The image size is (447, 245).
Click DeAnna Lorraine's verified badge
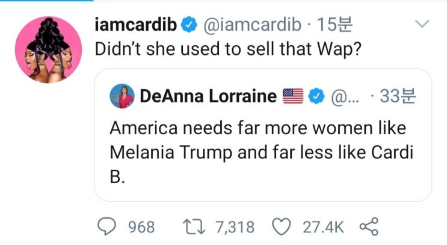point(316,96)
